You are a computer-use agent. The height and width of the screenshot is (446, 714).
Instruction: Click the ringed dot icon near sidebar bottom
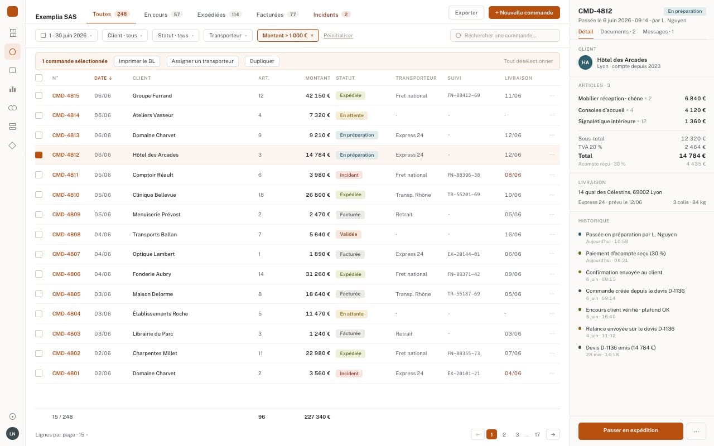pyautogui.click(x=12, y=416)
